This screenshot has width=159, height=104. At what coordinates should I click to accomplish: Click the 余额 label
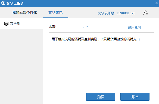[x=52, y=27]
